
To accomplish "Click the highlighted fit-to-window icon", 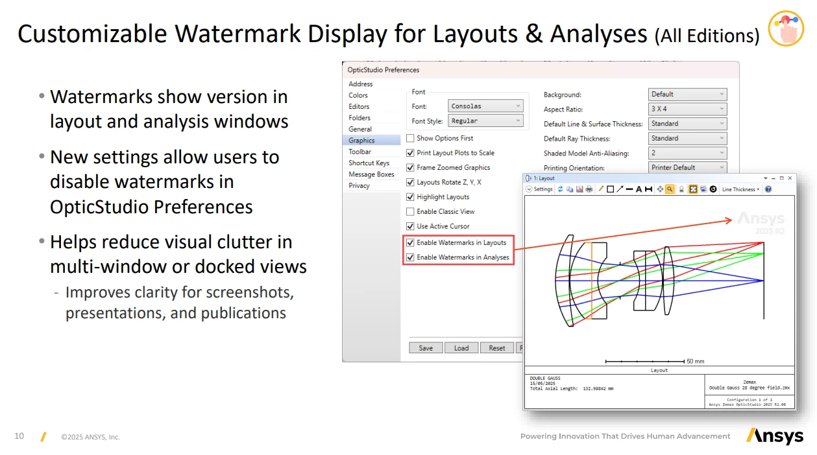I will 693,189.
